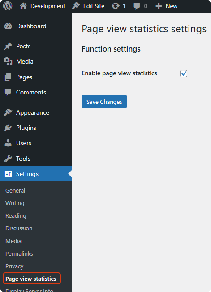Go to Reading settings submenu

click(16, 216)
